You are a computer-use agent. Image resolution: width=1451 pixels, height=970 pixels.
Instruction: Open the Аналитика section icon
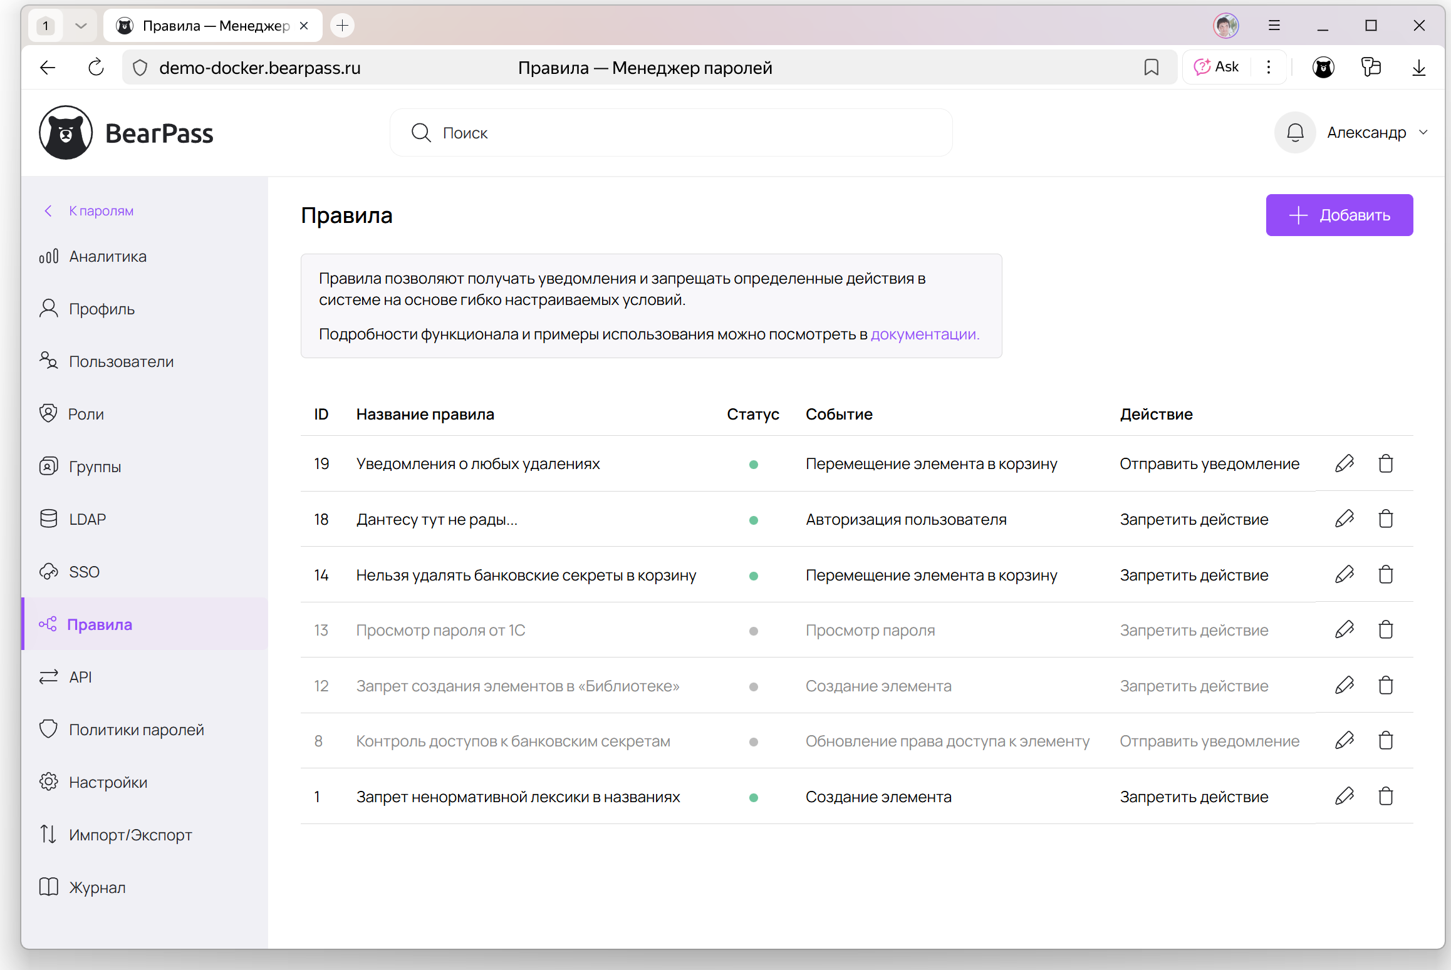(49, 255)
